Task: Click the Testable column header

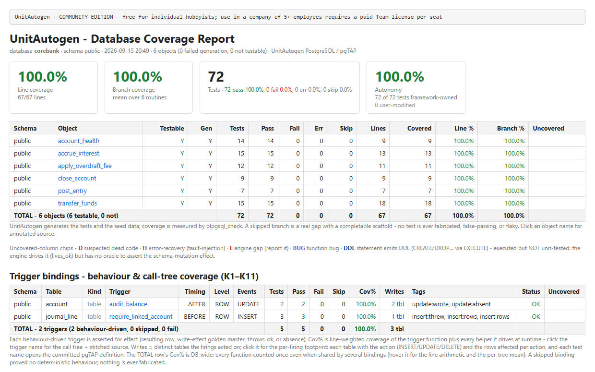Action: (x=165, y=128)
